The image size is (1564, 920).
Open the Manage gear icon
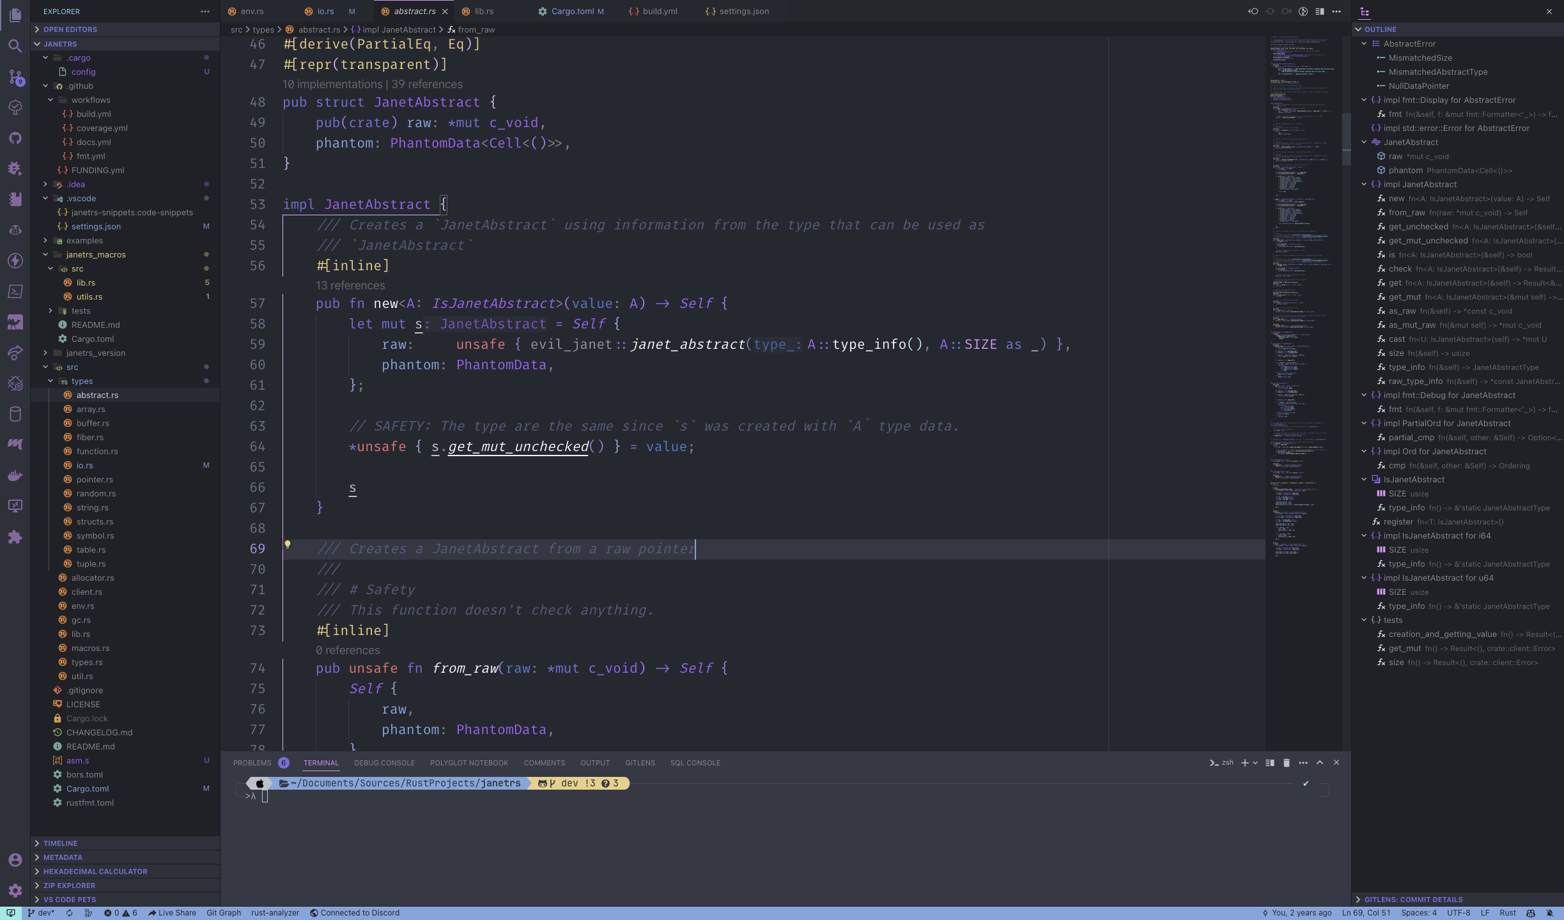tap(15, 891)
